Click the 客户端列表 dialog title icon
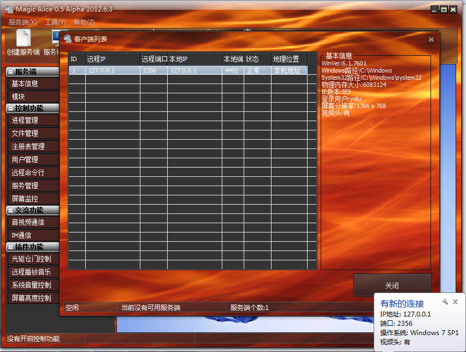This screenshot has height=352, width=466. pos(68,39)
